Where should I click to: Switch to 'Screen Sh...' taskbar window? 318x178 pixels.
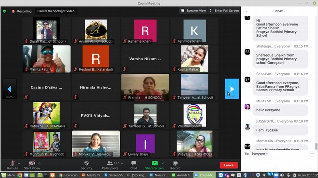coord(114,175)
